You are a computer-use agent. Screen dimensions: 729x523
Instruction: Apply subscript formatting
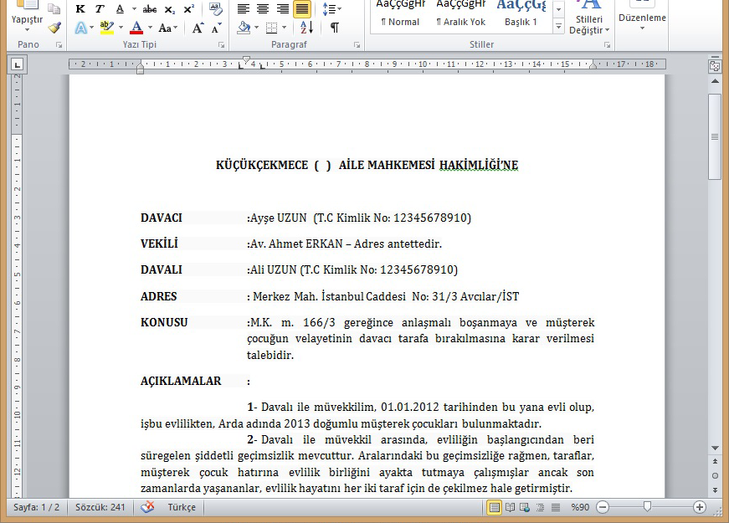click(170, 9)
